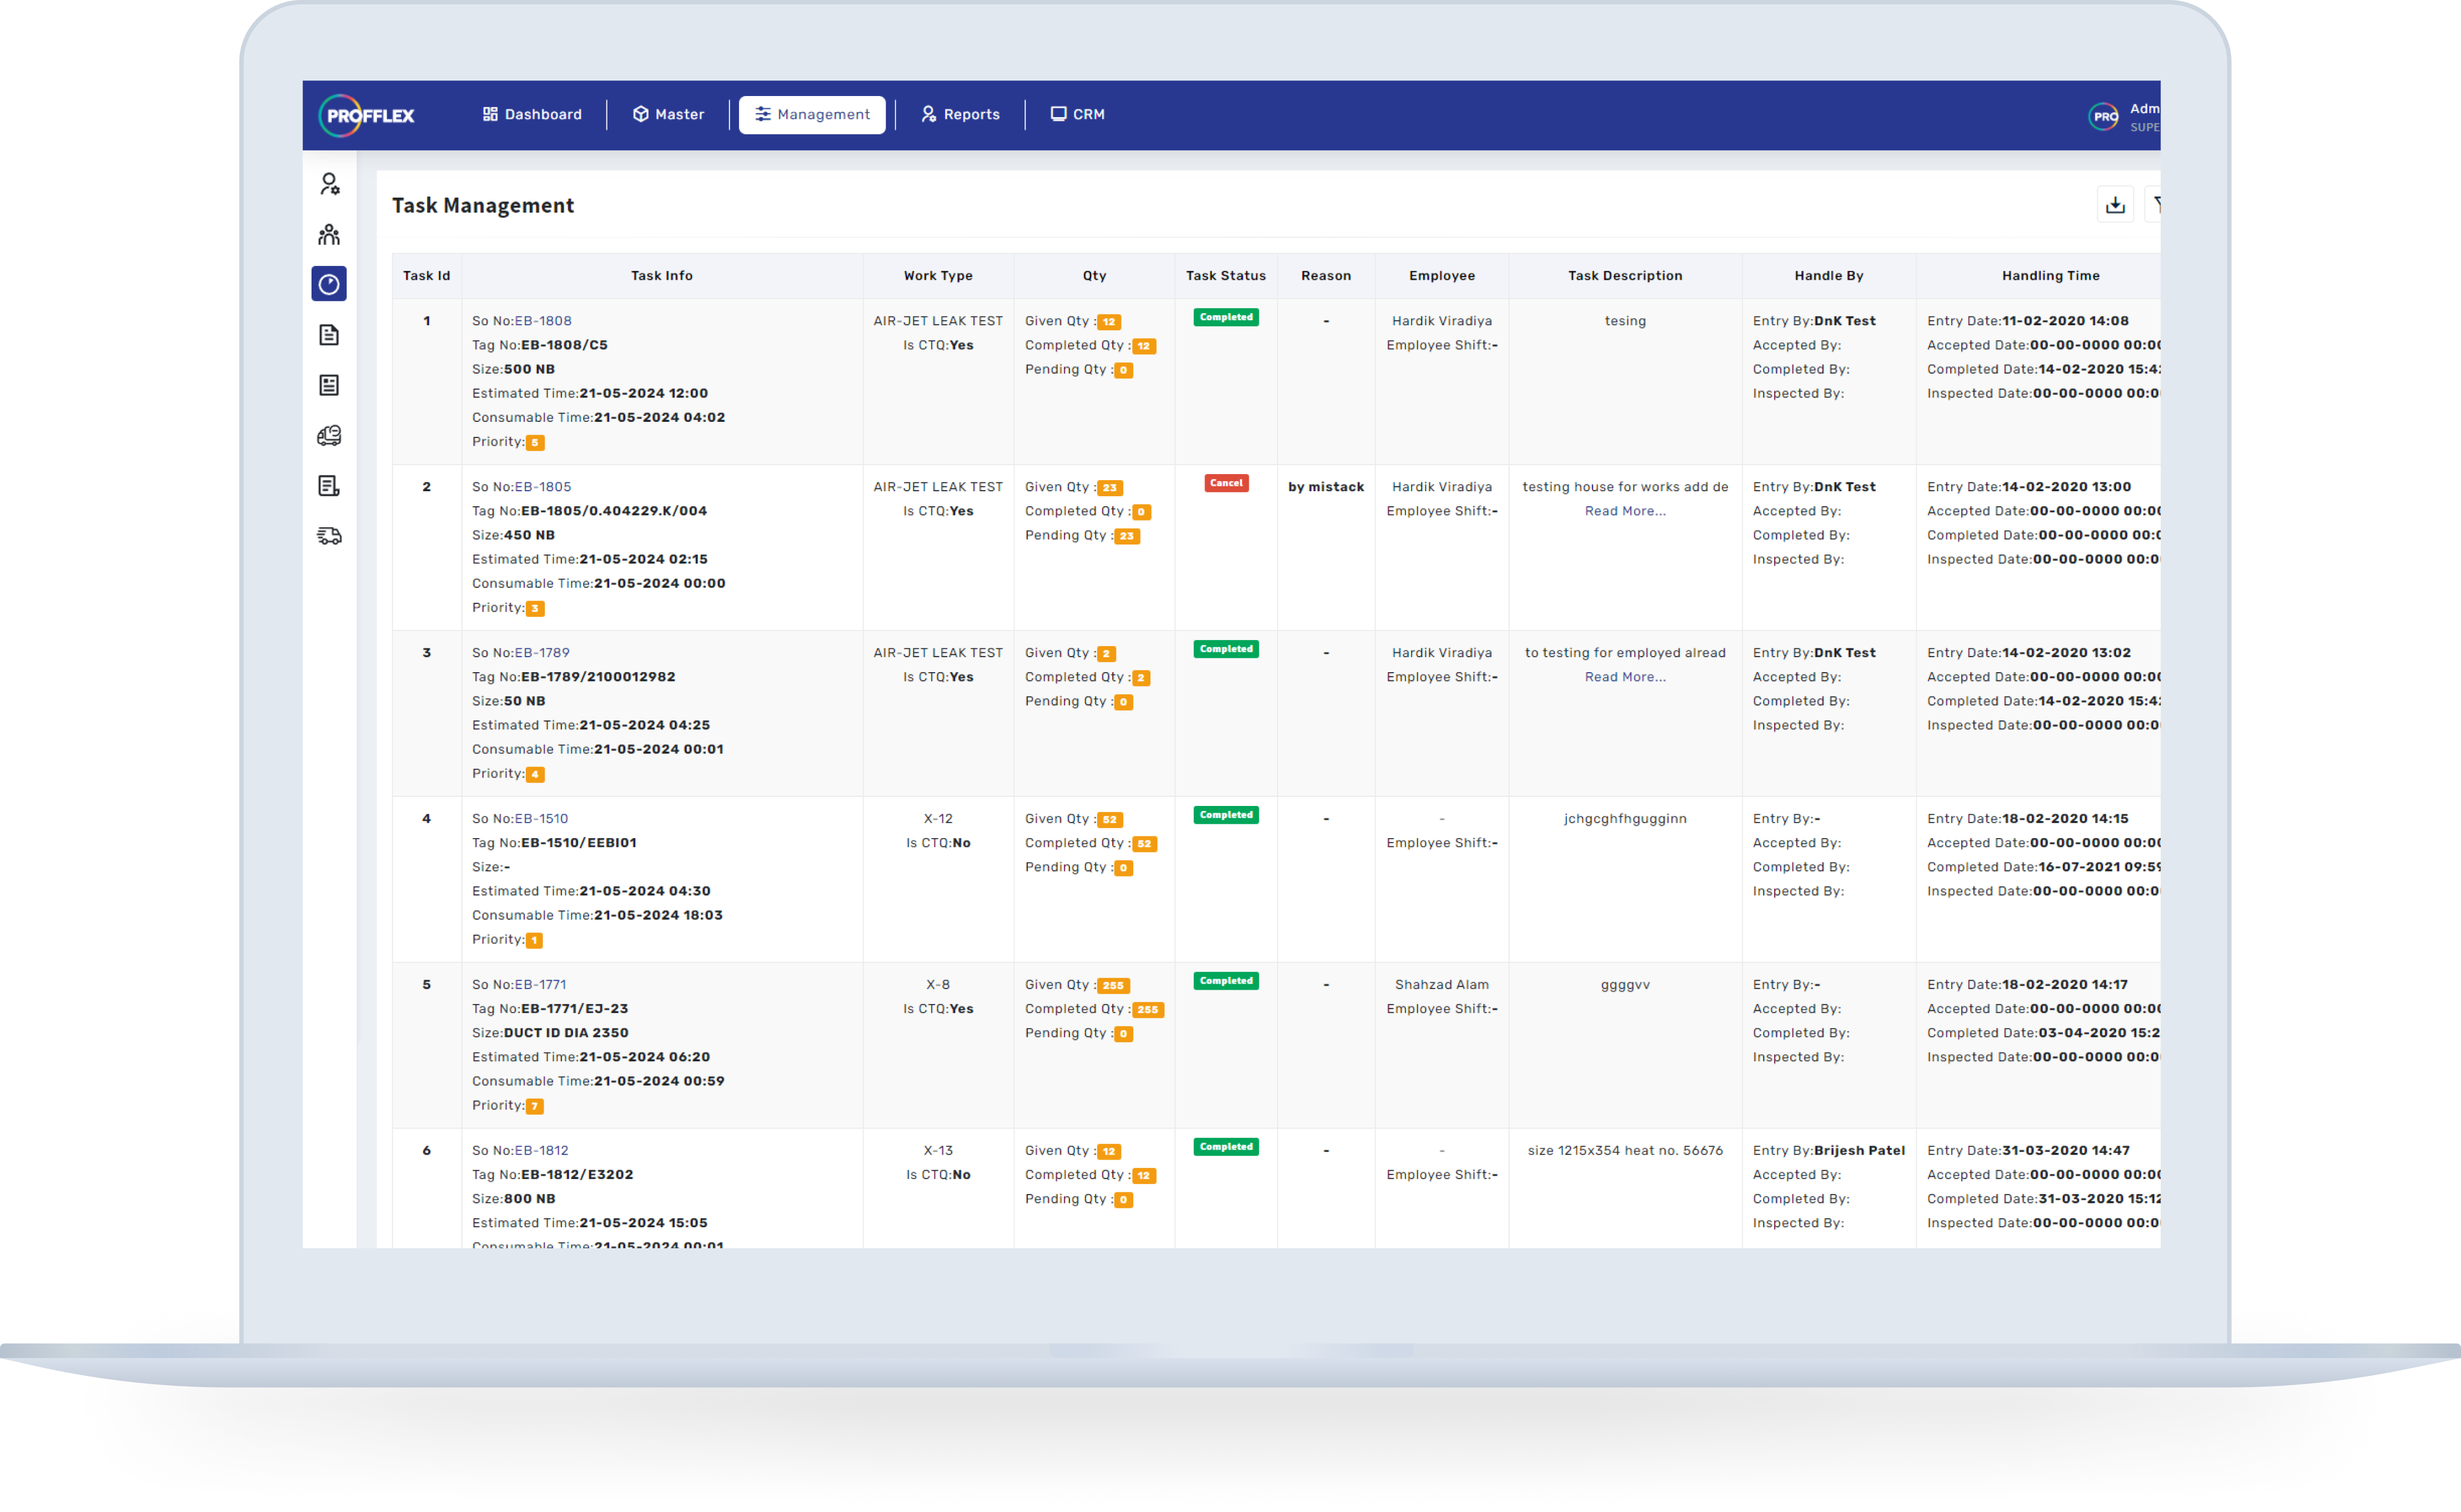Screen dimensions: 2461x1512
Task: Click the receipt document sidebar icon
Action: click(x=329, y=486)
